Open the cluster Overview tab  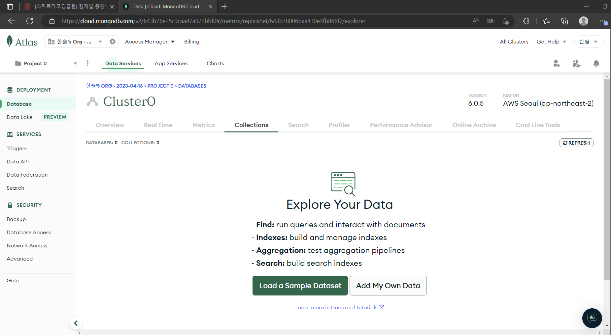(x=110, y=125)
